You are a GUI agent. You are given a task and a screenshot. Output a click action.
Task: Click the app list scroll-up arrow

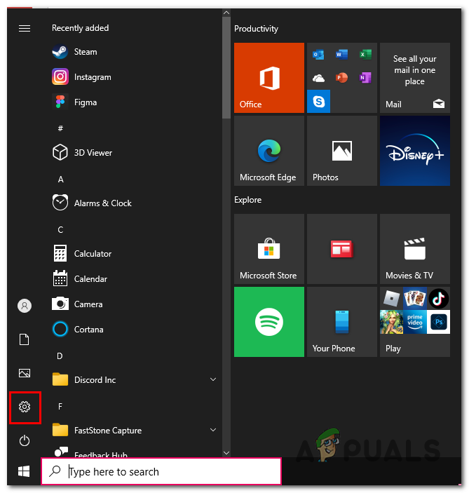pyautogui.click(x=226, y=13)
